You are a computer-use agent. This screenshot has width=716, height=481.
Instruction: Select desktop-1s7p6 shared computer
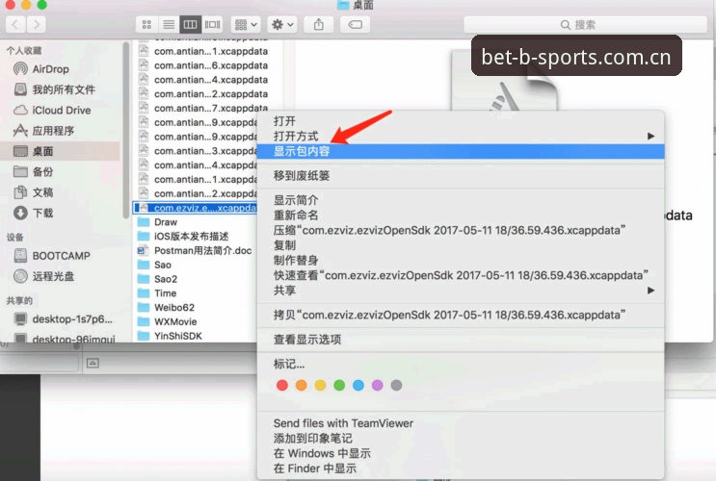[x=61, y=319]
